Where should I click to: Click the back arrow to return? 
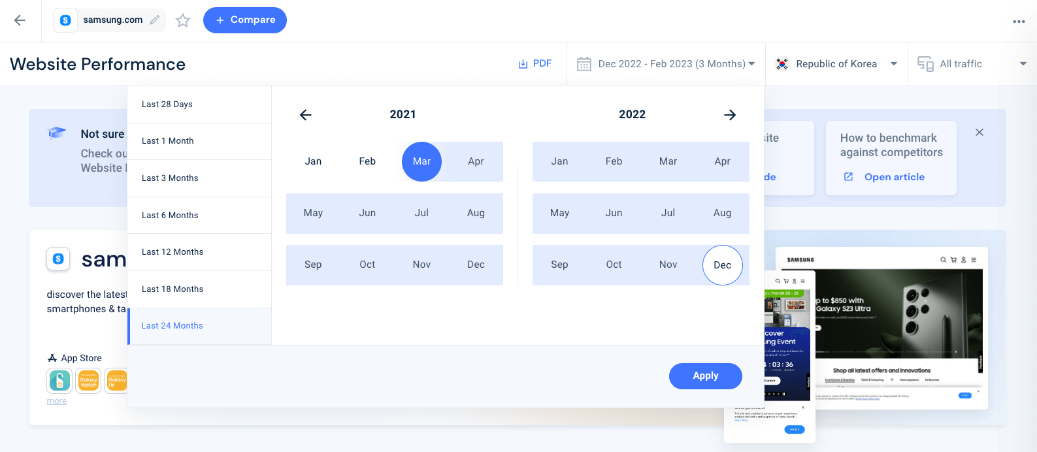tap(20, 20)
